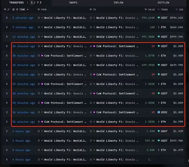
Task: Click CoW Protocol icon in $4.83M row FROM
Action: [x=42, y=84]
